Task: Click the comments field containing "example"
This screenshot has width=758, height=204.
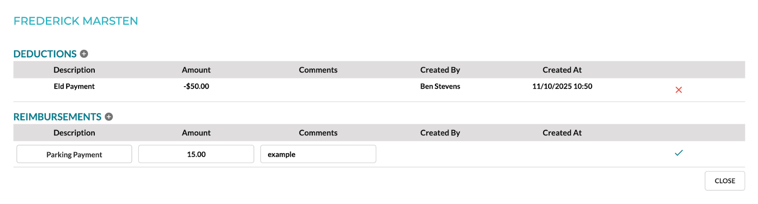Action: click(318, 154)
